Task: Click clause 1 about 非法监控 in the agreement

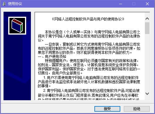Action: pos(89,82)
